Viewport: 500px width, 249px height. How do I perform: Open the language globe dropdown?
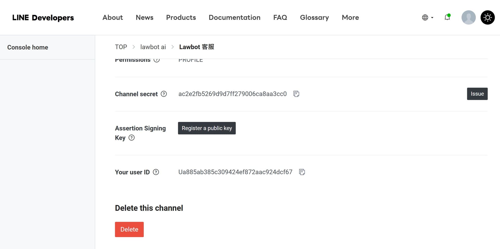(428, 17)
